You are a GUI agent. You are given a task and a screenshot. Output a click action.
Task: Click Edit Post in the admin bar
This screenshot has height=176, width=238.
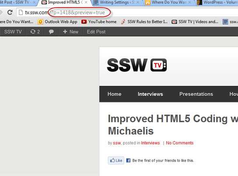[x=96, y=32]
